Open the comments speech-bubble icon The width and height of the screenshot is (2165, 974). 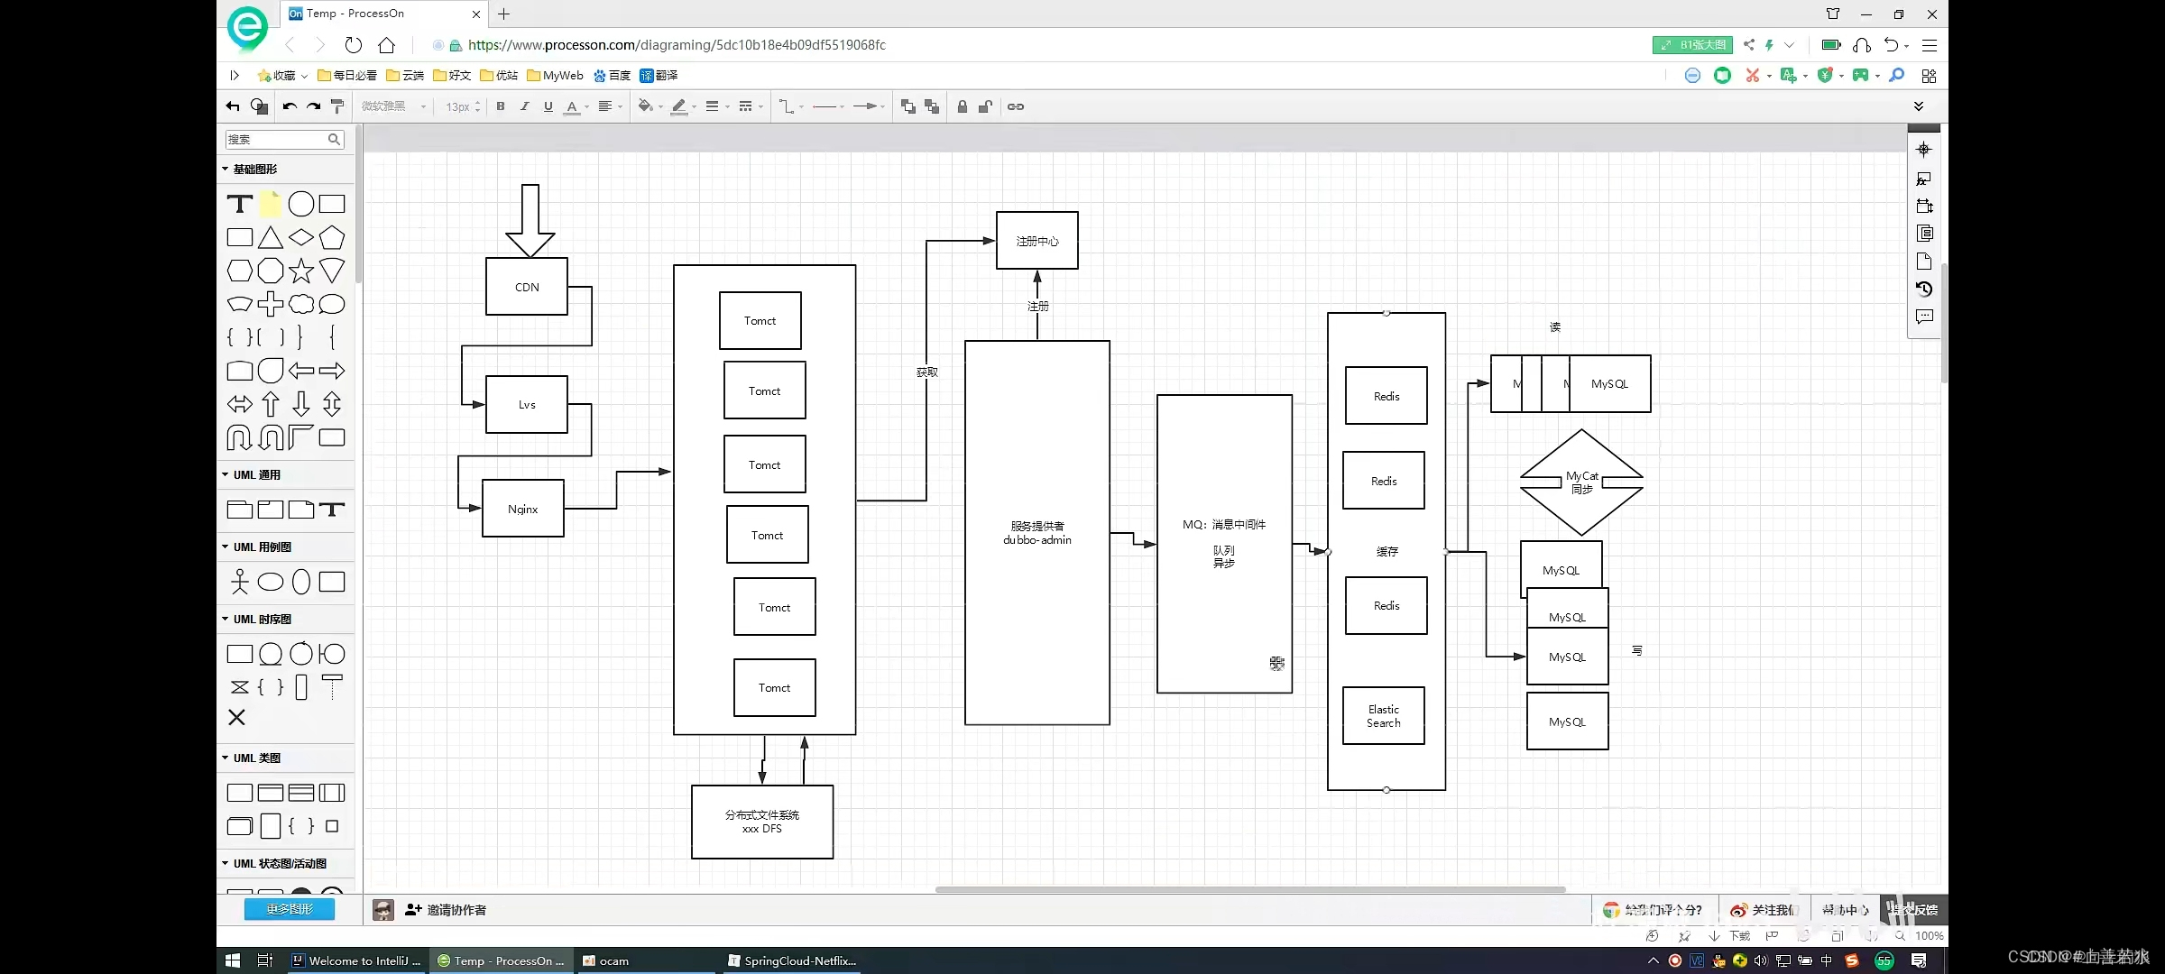[1924, 317]
